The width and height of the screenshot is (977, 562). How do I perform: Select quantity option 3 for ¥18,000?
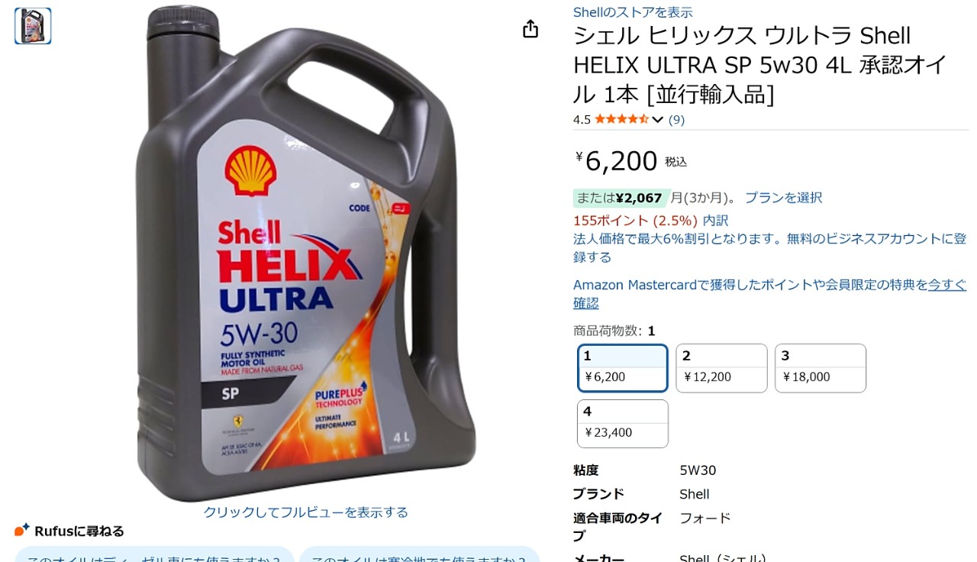click(821, 368)
